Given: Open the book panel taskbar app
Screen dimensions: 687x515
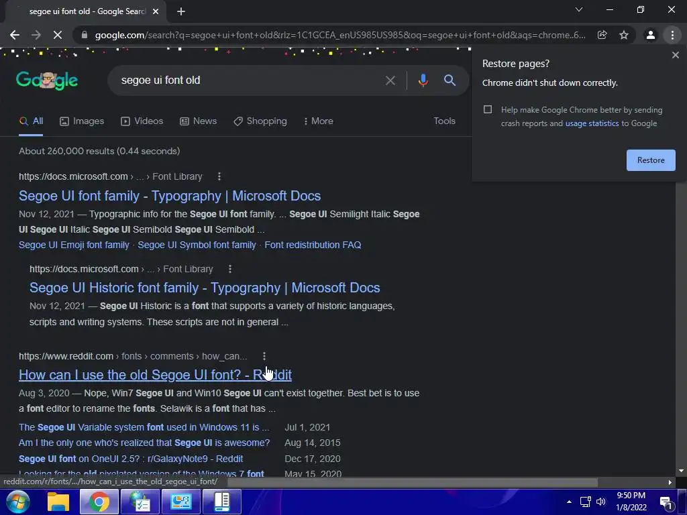Looking at the screenshot, I should click(x=222, y=502).
